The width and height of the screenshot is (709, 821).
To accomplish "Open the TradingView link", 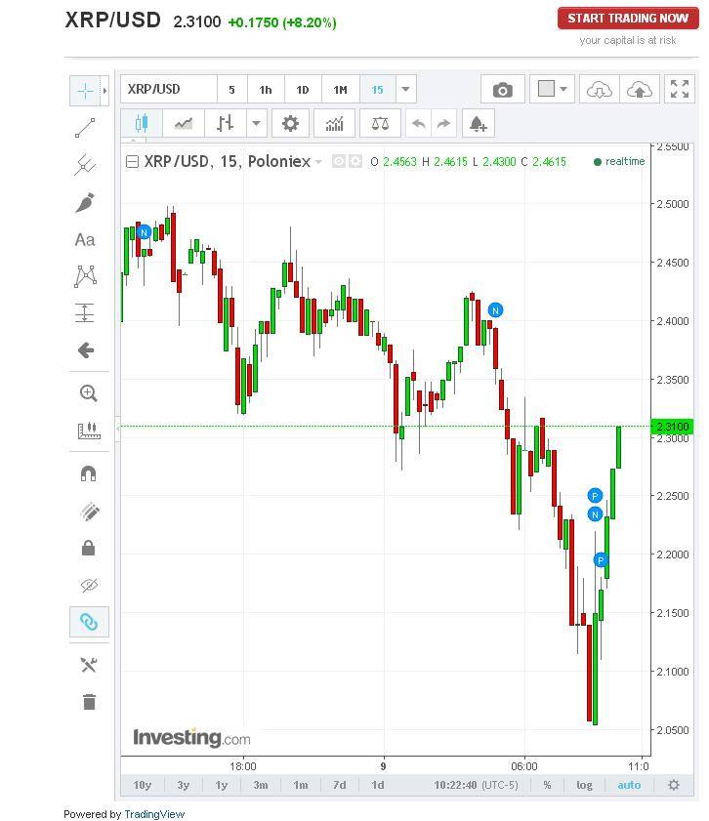I will tap(154, 814).
